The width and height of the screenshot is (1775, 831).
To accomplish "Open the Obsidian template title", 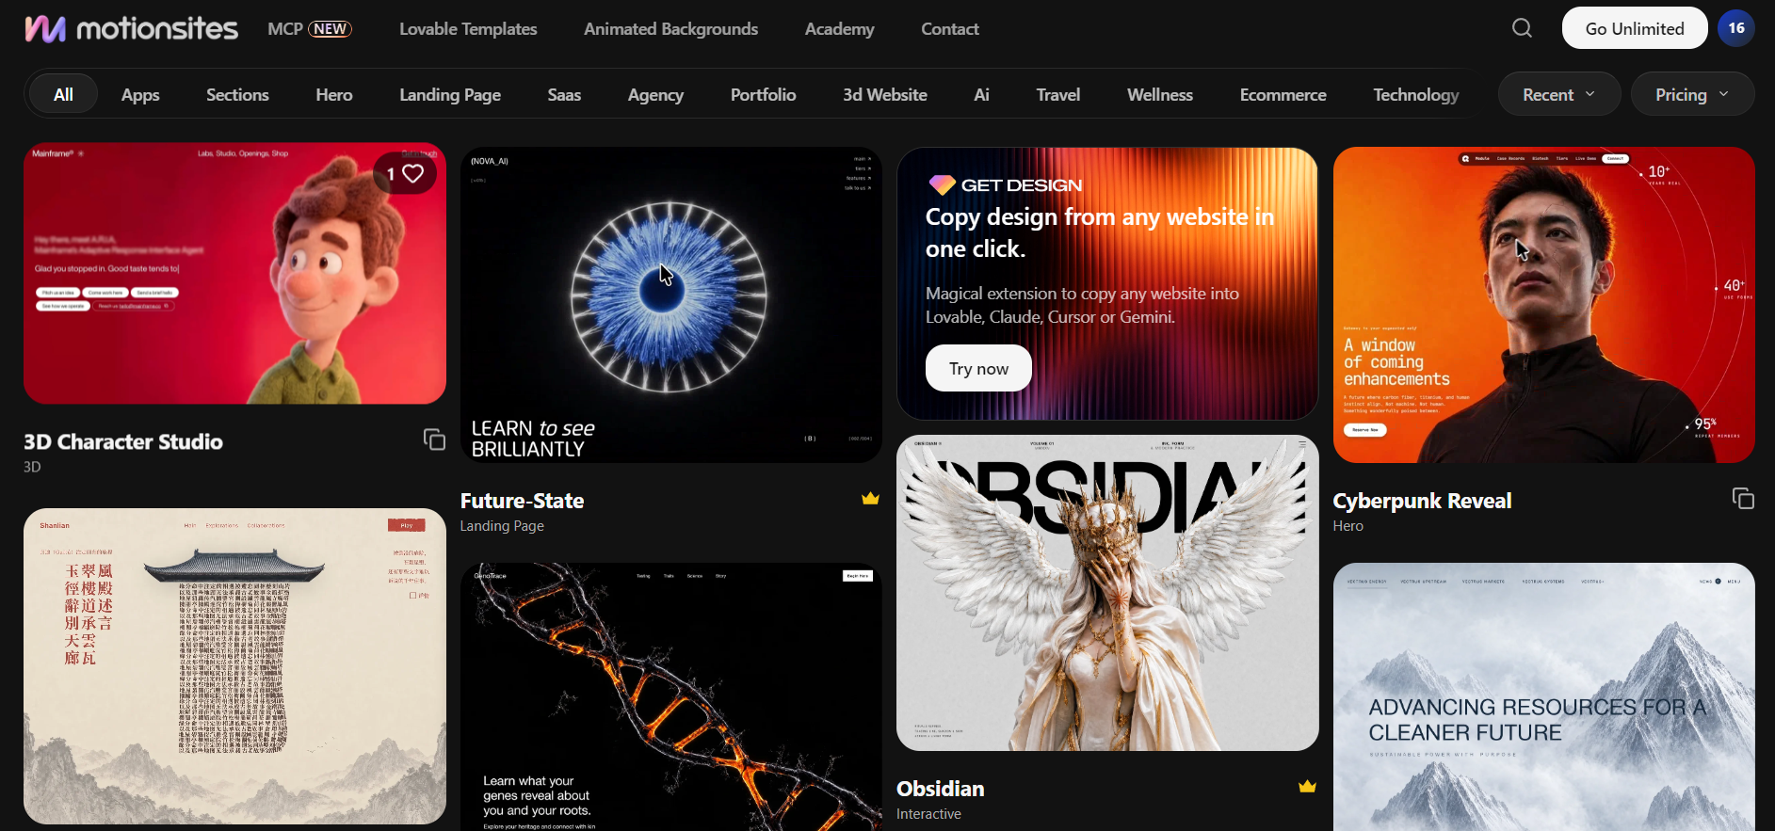I will click(x=940, y=789).
